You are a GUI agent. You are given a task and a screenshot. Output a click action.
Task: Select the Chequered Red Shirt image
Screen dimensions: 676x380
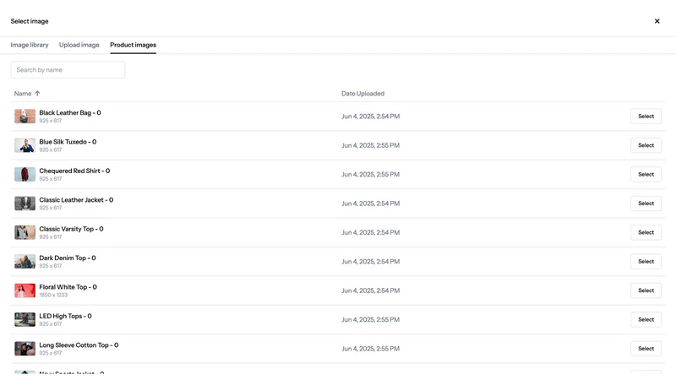coord(646,175)
